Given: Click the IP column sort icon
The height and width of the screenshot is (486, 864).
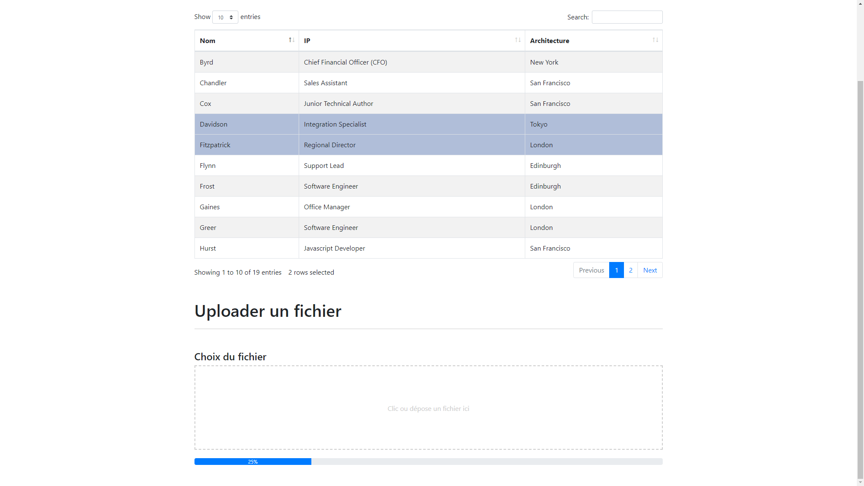Looking at the screenshot, I should coord(518,40).
